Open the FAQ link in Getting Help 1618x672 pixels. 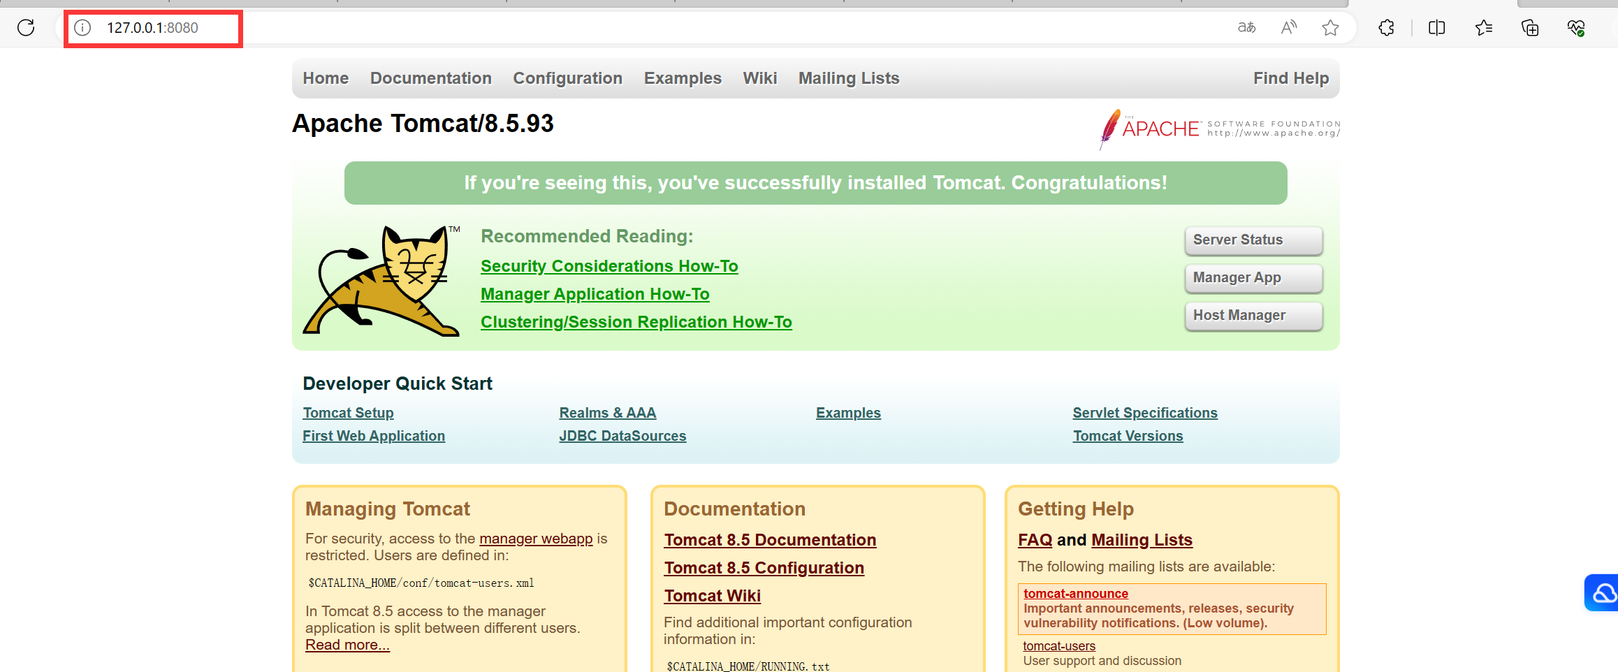tap(1035, 540)
